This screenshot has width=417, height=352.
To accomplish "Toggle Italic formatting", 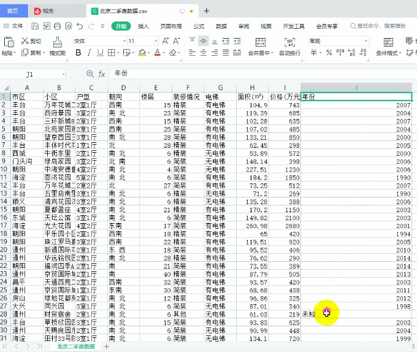I will tap(90, 53).
